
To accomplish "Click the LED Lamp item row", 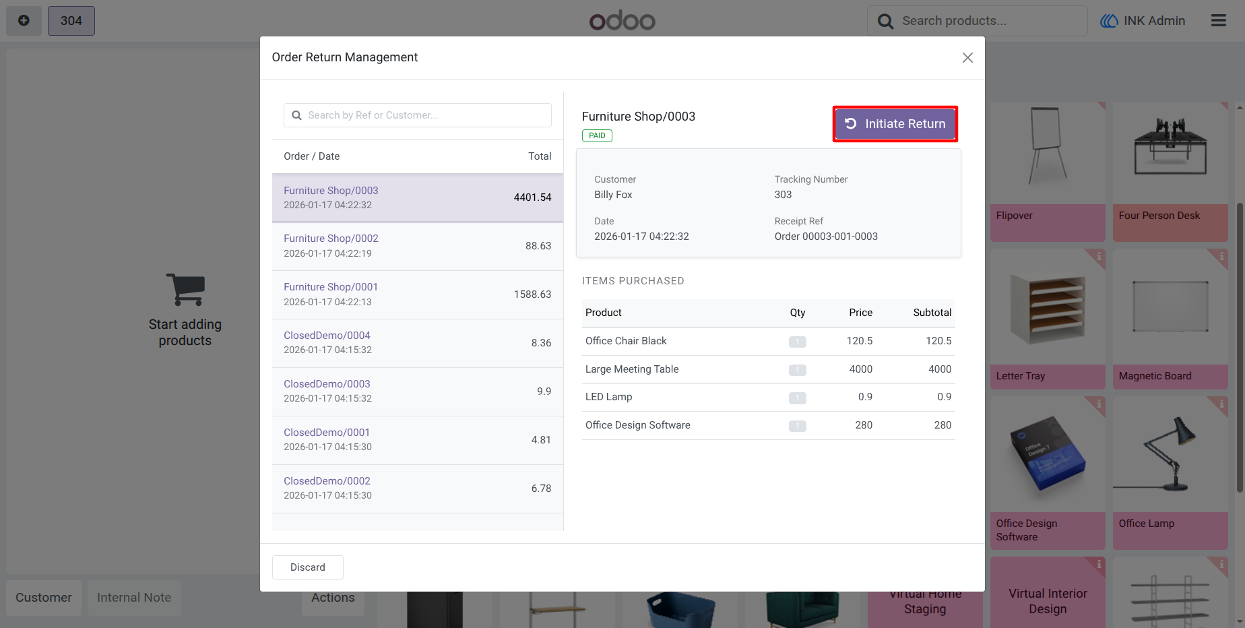I will pos(769,397).
